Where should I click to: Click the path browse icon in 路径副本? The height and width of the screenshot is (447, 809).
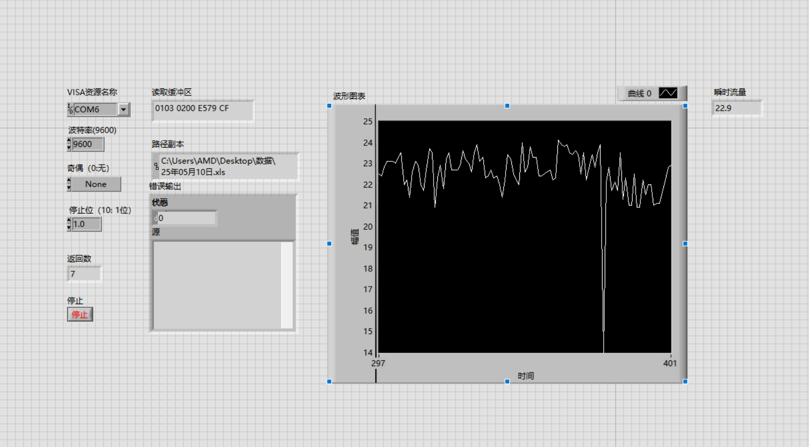(x=156, y=166)
